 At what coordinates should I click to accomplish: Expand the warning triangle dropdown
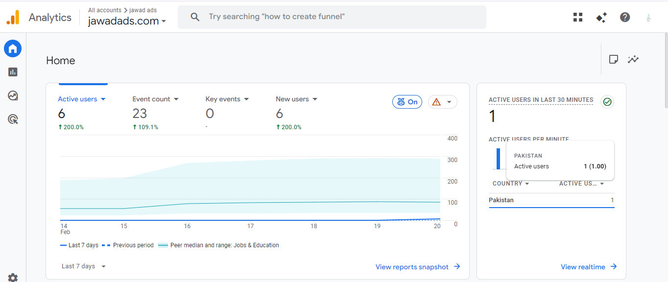(443, 102)
